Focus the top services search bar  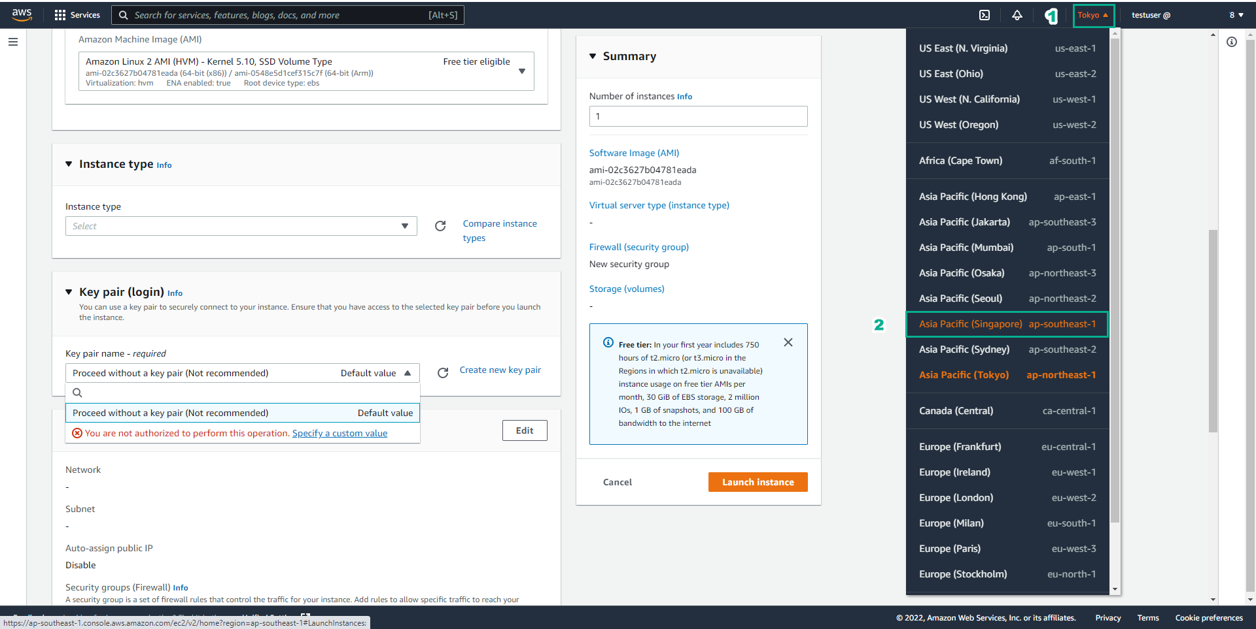pyautogui.click(x=288, y=15)
